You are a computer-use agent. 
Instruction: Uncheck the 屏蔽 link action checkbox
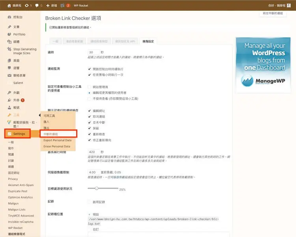click(90, 128)
